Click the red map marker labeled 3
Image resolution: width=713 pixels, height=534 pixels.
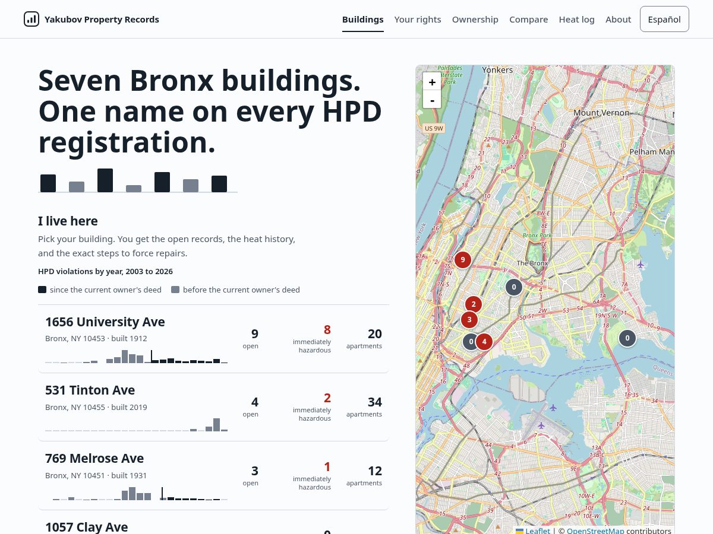[x=469, y=320]
